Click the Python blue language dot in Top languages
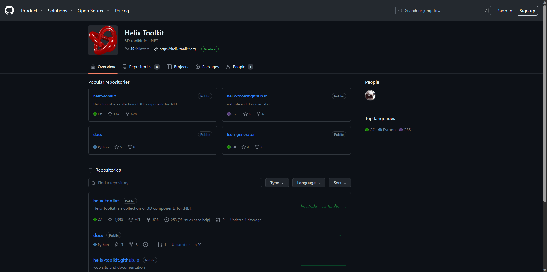This screenshot has width=547, height=272. (380, 130)
